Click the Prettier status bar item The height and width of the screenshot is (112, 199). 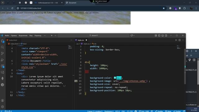(177, 111)
